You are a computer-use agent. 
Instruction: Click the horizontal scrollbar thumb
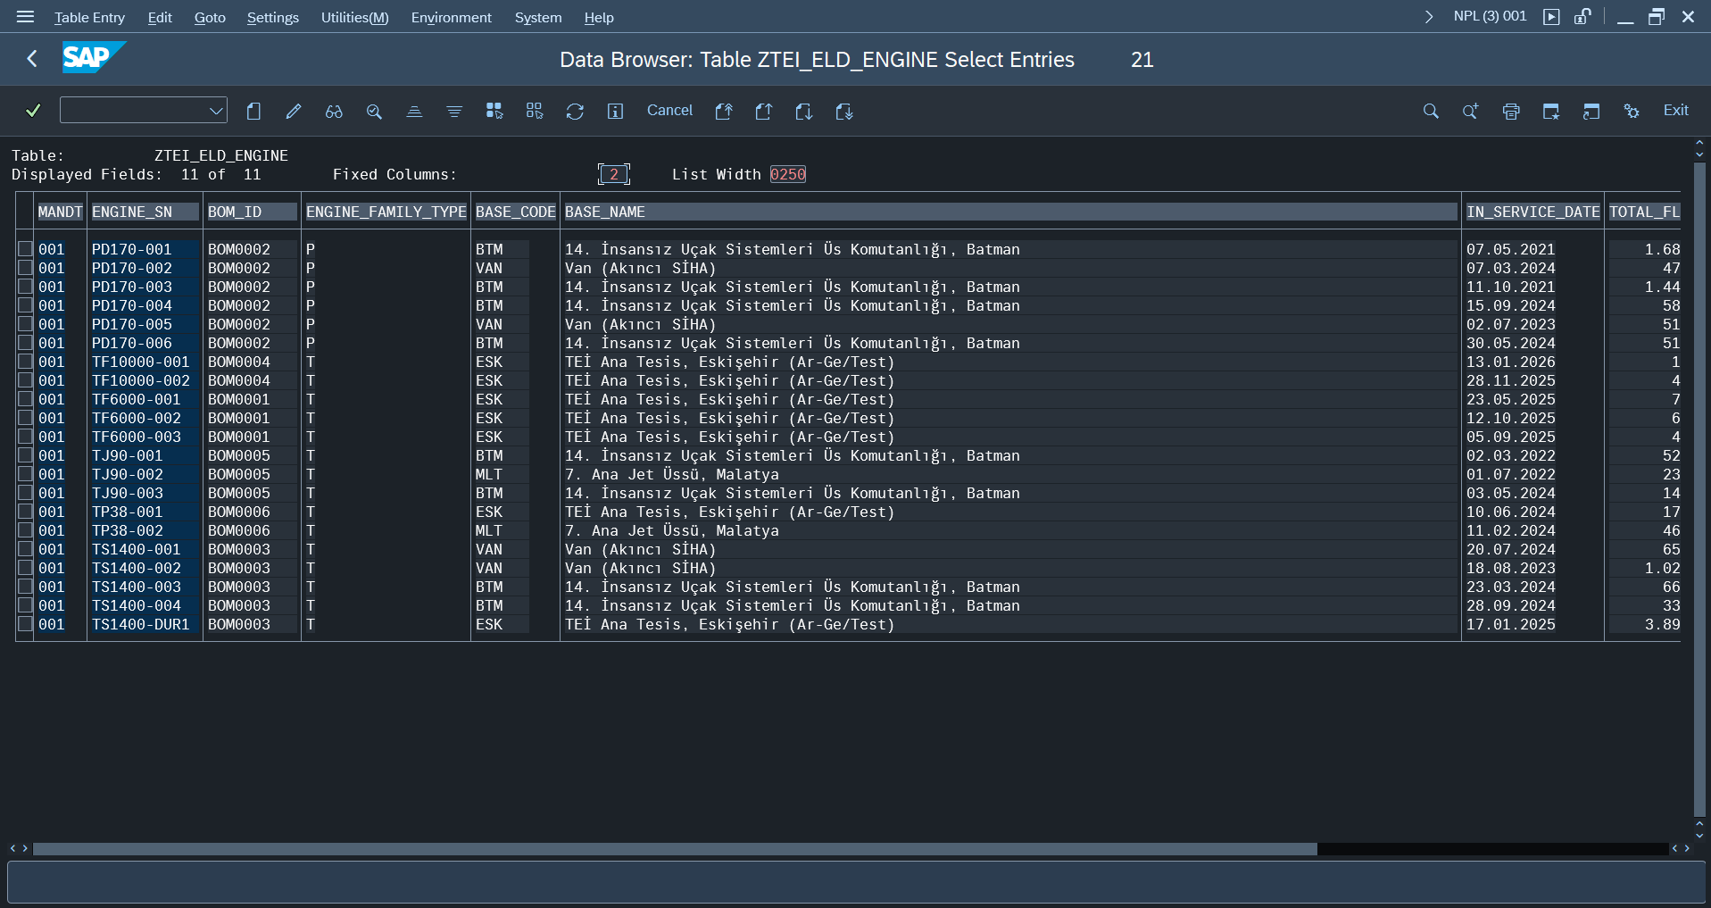pyautogui.click(x=675, y=848)
